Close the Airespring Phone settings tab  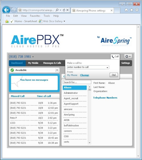point(112,11)
